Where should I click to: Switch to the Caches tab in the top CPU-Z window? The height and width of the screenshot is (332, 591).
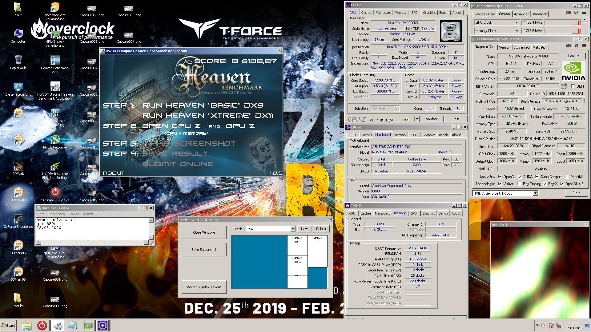coord(366,13)
